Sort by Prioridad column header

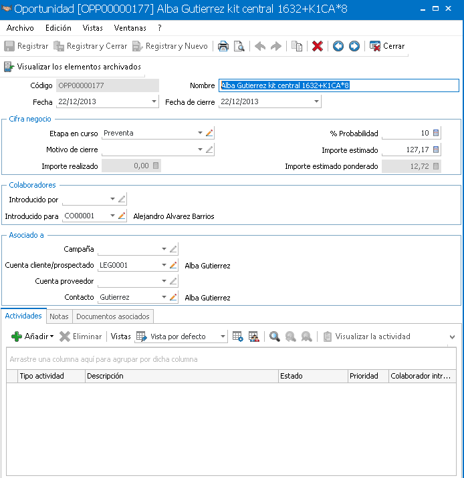pos(368,376)
